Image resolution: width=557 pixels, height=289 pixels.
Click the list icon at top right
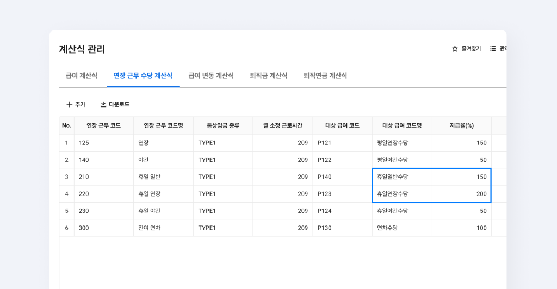pyautogui.click(x=493, y=48)
